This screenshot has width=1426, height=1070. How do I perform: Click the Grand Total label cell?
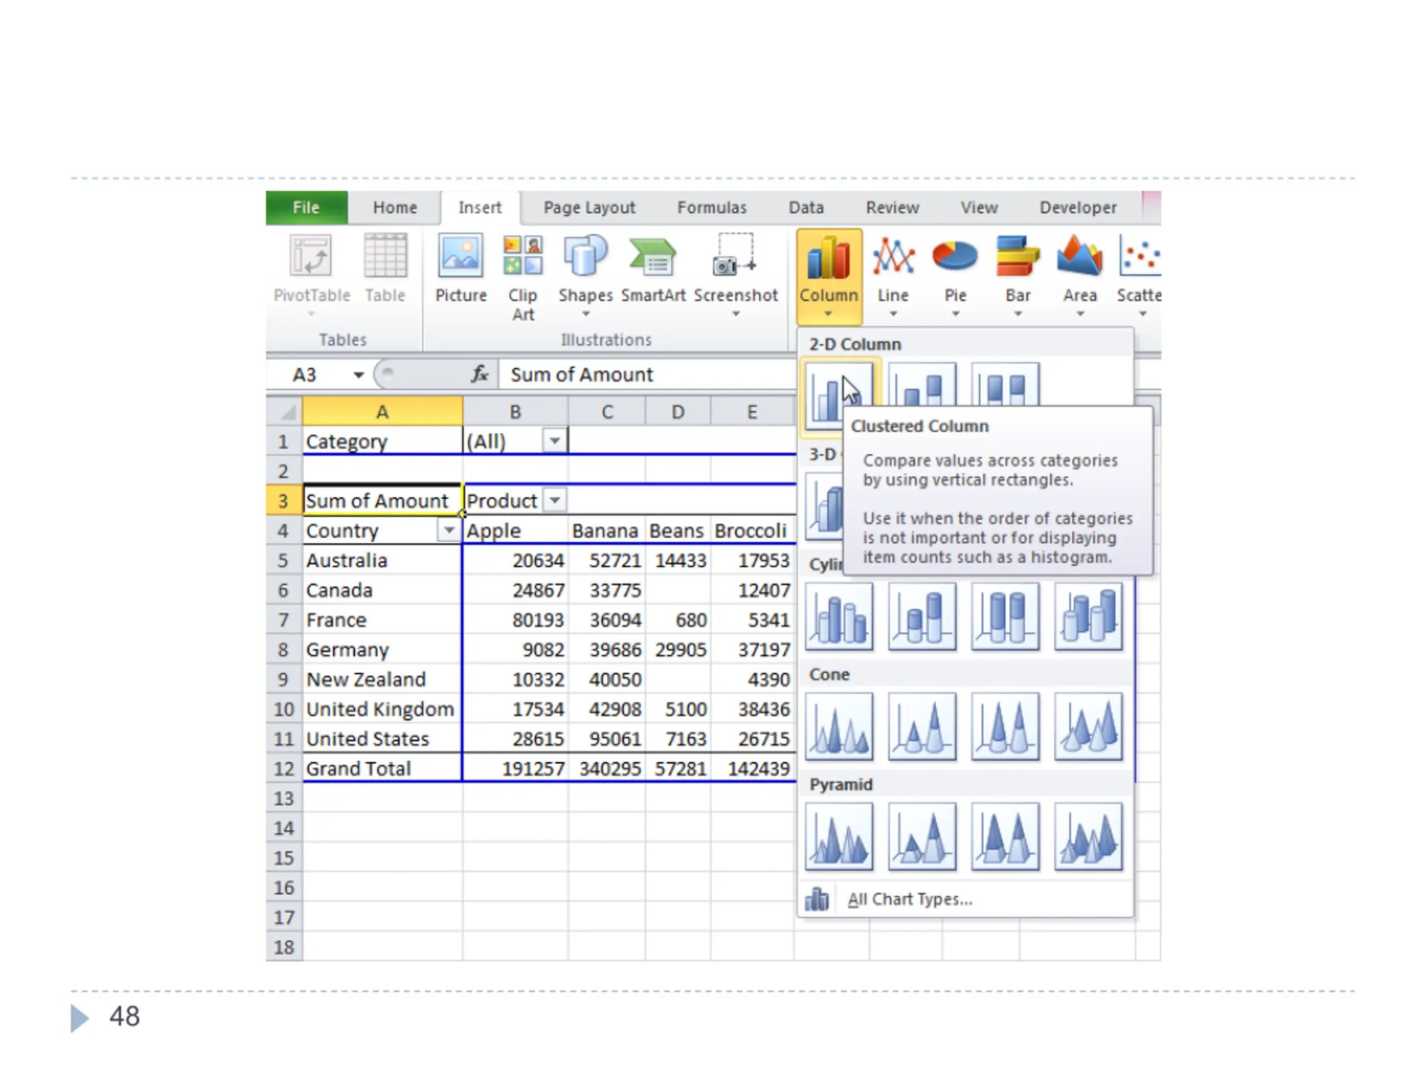(382, 768)
